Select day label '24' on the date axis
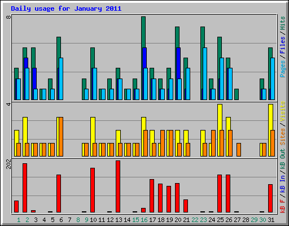Screen dimensions: 289x226 tap(212, 220)
